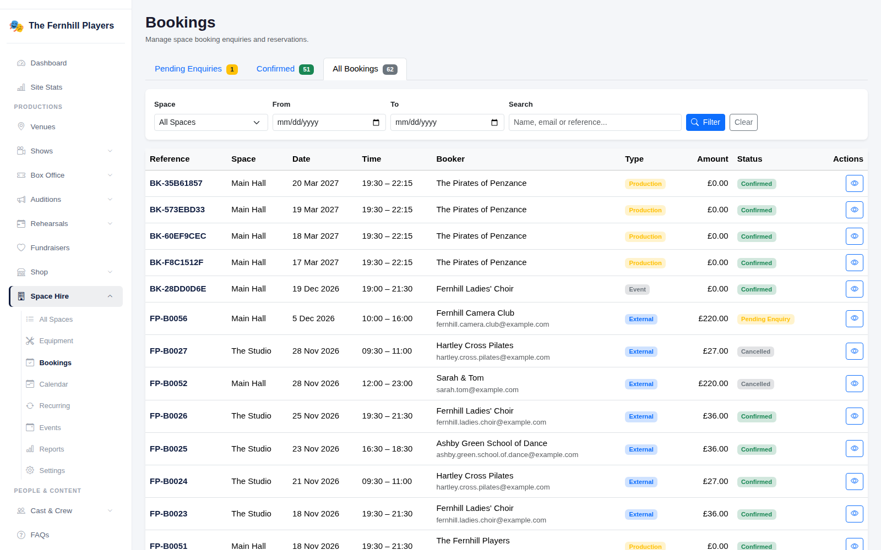Click the Clear button
The image size is (881, 550).
click(743, 123)
